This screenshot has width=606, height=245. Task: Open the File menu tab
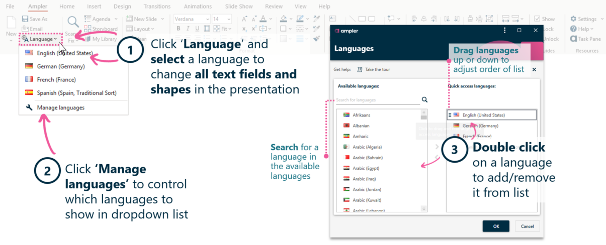10,7
